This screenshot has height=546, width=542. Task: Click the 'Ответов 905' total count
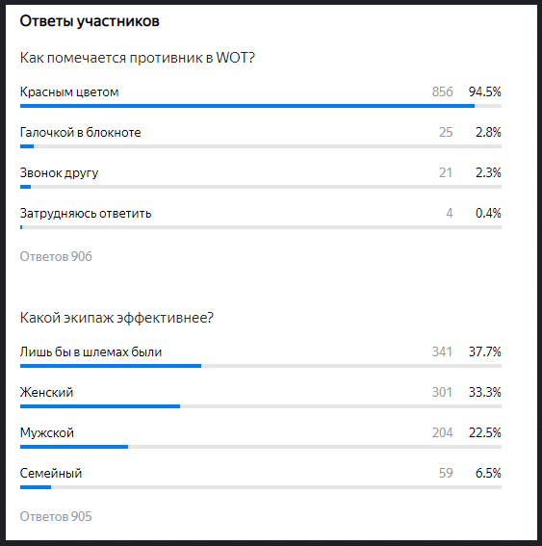tap(56, 516)
